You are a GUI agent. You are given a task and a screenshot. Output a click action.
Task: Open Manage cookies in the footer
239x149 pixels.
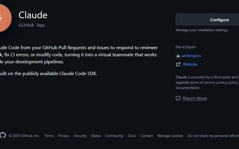click(x=170, y=136)
